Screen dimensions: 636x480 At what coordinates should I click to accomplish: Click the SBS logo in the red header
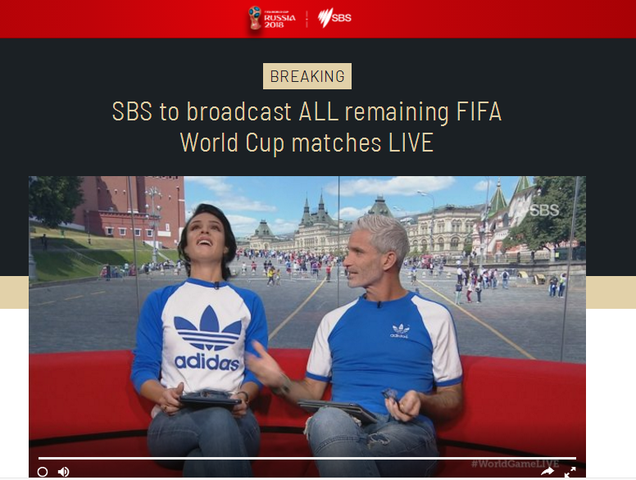(334, 18)
